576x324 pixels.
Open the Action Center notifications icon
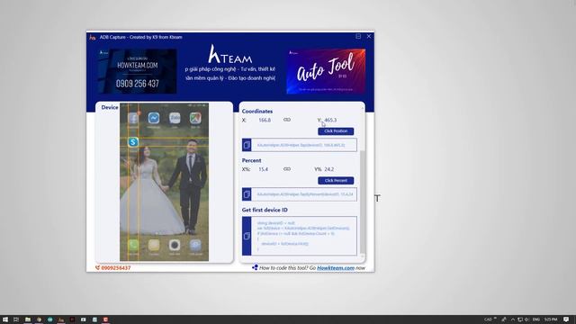click(x=566, y=319)
